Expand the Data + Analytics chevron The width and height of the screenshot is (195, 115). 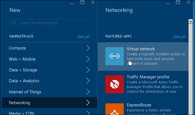pos(88,81)
